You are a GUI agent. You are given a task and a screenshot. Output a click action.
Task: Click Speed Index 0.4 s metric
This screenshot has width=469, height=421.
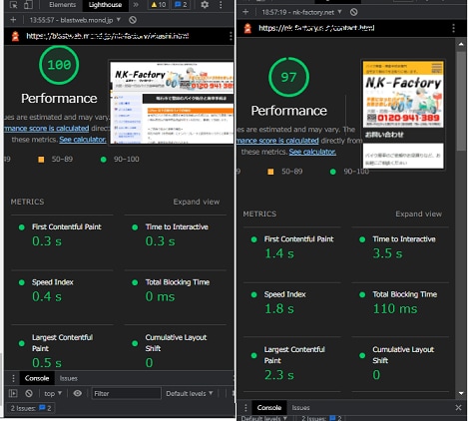[x=62, y=290]
